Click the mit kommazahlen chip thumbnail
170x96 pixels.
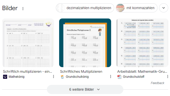(120, 8)
